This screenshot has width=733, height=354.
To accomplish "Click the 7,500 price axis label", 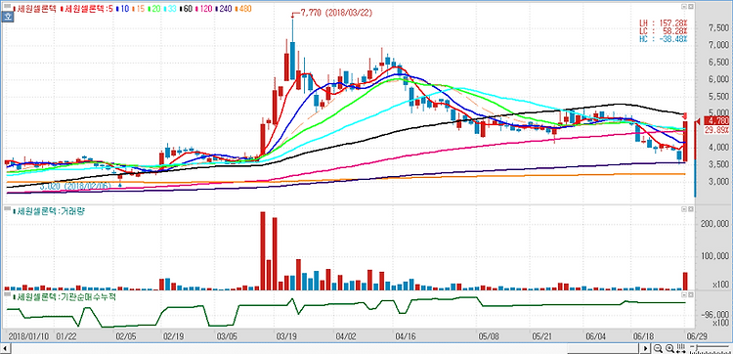I will [x=719, y=28].
